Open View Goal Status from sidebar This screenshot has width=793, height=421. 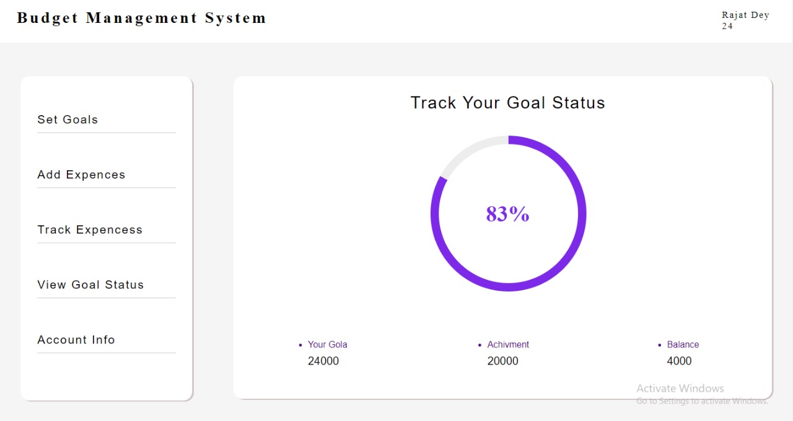pos(90,285)
